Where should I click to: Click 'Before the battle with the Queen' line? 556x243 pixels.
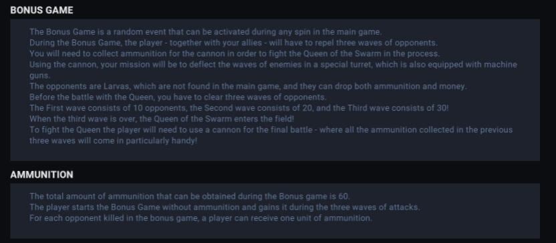[x=178, y=97]
